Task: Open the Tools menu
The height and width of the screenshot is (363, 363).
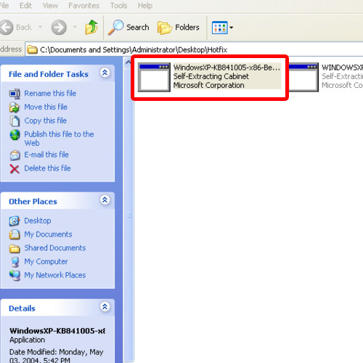Action: 118,5
